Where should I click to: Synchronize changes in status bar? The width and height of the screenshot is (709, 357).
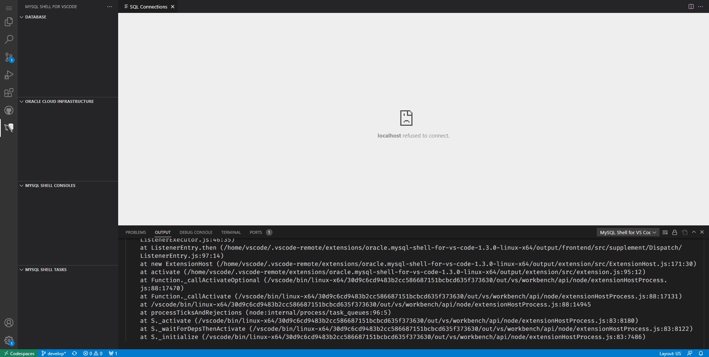point(74,353)
